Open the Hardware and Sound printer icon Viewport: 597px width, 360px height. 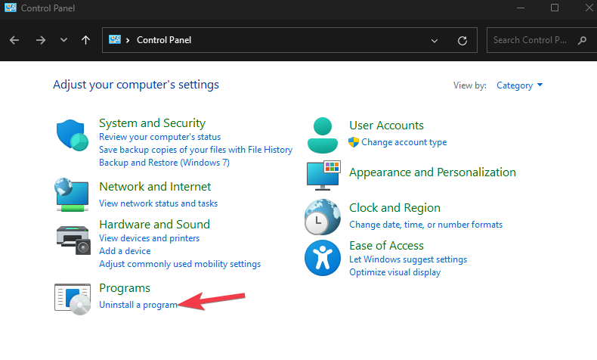click(73, 240)
